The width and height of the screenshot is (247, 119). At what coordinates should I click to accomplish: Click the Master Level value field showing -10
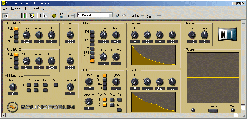(192, 42)
